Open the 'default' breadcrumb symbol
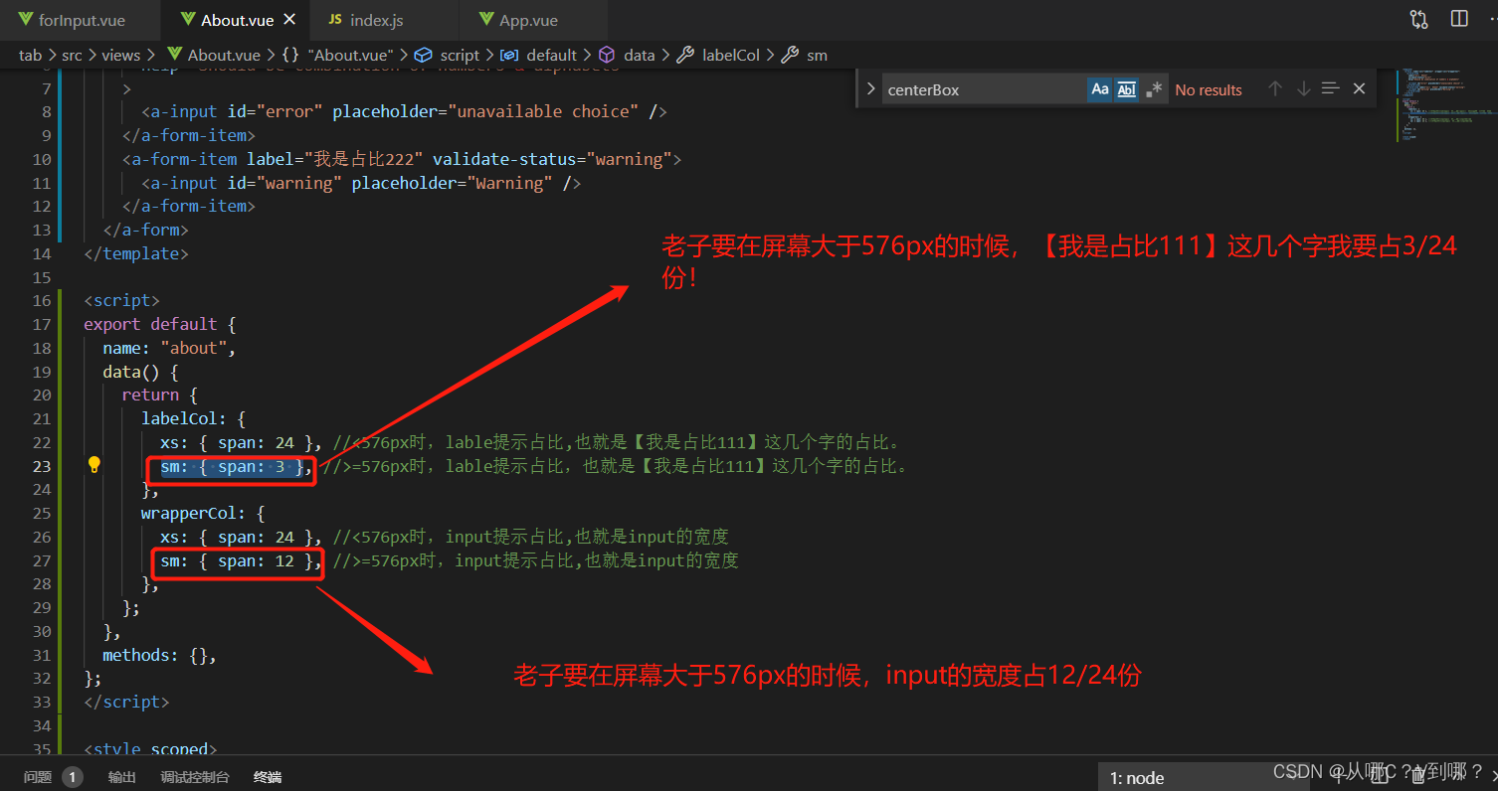This screenshot has height=791, width=1498. tap(539, 55)
